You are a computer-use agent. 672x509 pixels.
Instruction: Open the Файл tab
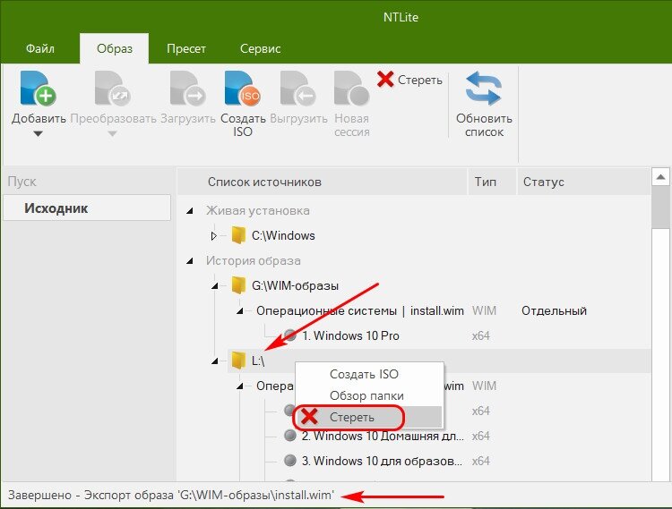pos(39,48)
